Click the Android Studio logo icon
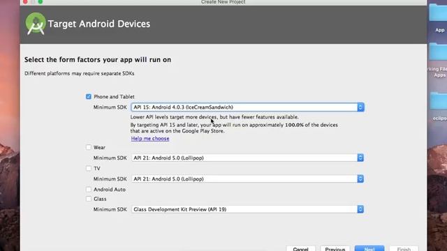 (x=36, y=24)
